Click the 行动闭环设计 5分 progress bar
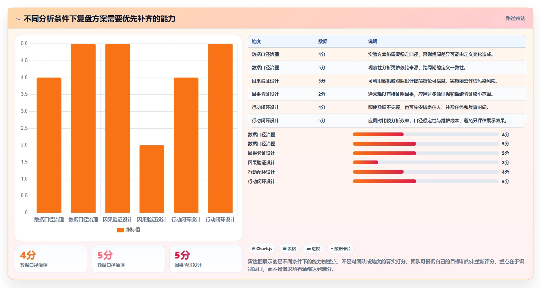Image resolution: width=541 pixels, height=288 pixels. coord(426,182)
